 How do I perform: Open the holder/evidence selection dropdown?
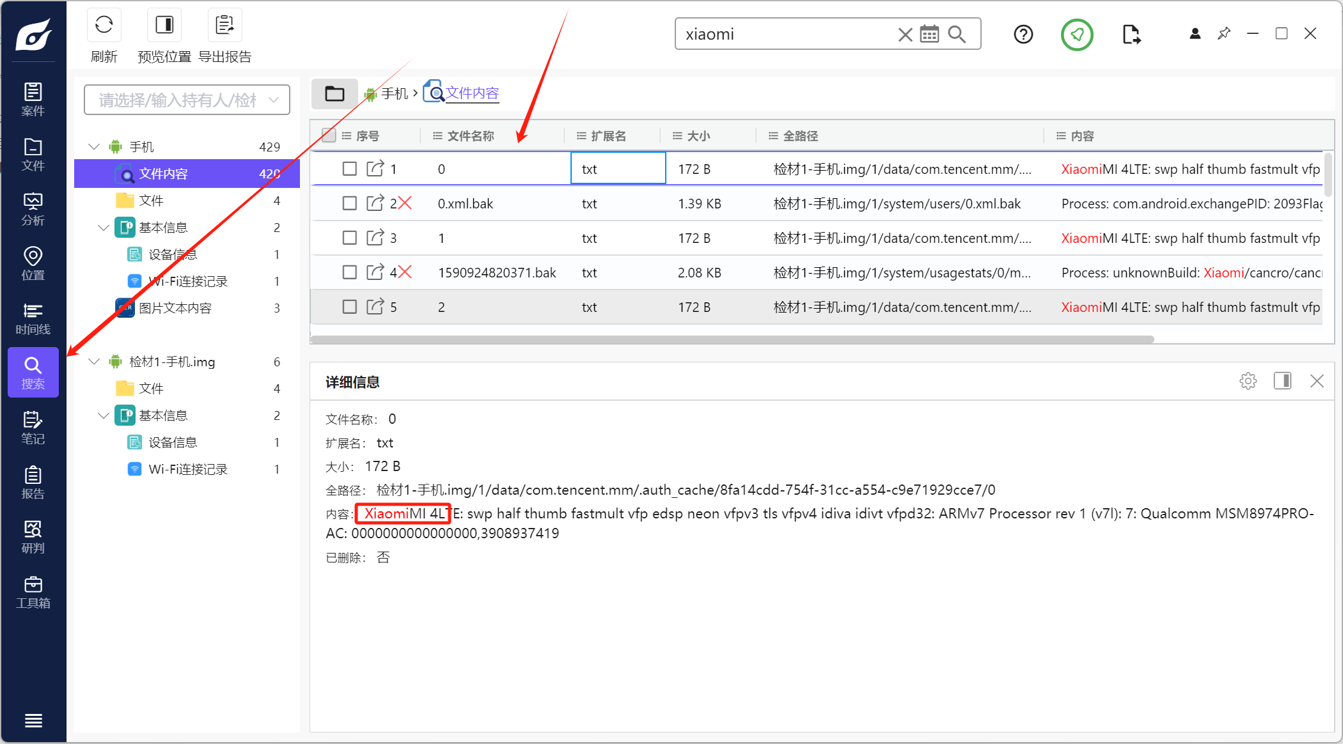(x=187, y=100)
